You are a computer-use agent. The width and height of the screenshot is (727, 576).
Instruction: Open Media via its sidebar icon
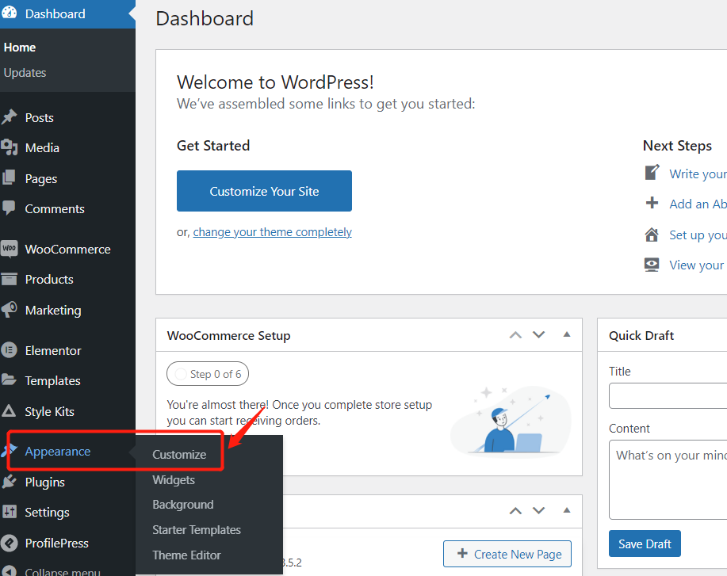click(x=10, y=147)
